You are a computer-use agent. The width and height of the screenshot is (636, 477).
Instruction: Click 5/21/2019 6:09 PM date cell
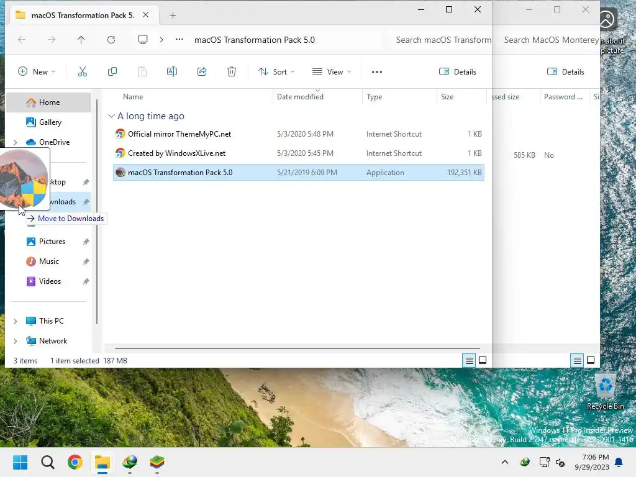307,173
